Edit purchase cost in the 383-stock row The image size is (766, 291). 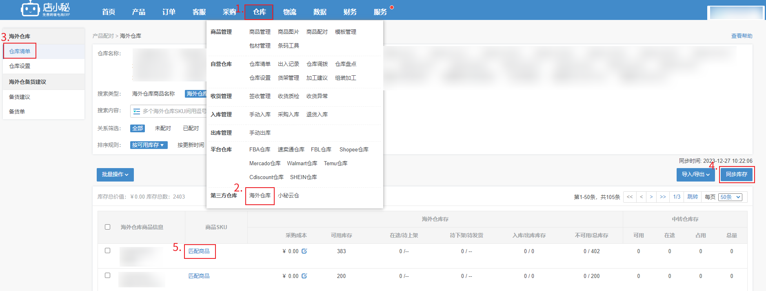(304, 251)
